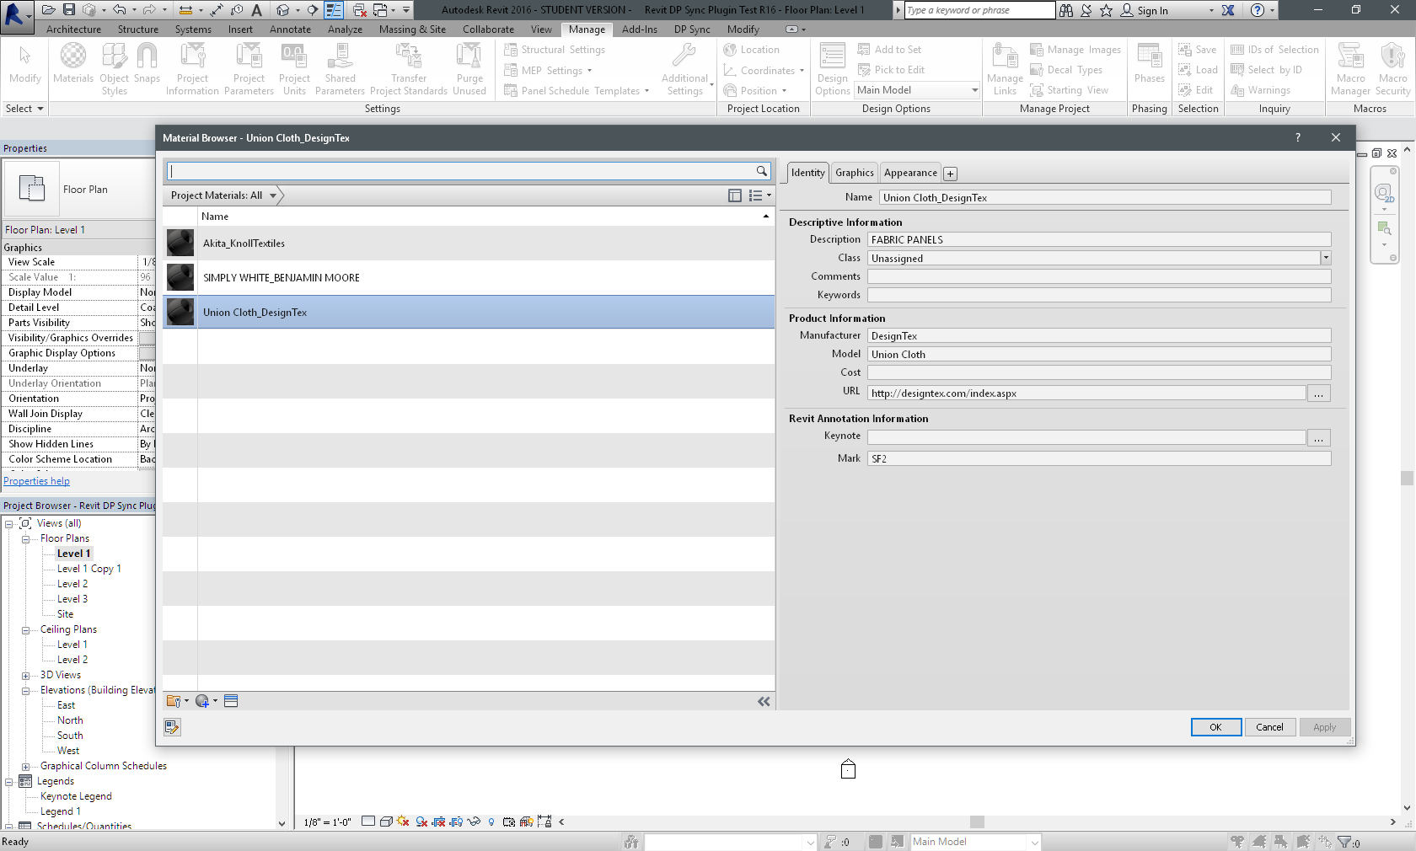Click the material search input field
This screenshot has height=851, width=1416.
462,171
